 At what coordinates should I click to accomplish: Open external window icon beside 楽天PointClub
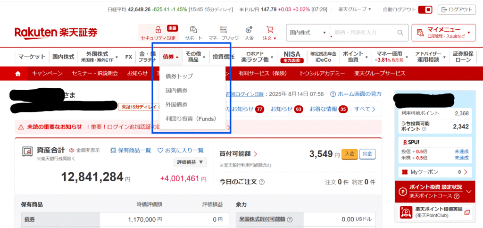coord(467,212)
